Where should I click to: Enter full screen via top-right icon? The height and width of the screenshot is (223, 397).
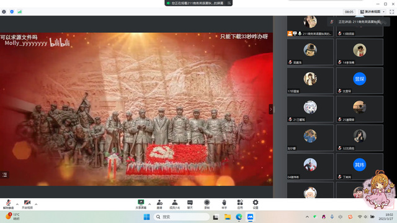click(391, 12)
